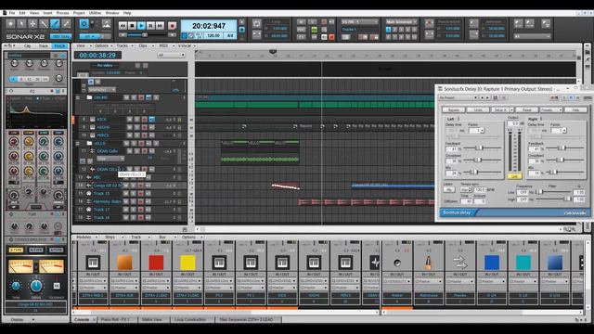Screen dimensions: 594x334
Task: Click the cyan bus strip icon
Action: click(523, 262)
